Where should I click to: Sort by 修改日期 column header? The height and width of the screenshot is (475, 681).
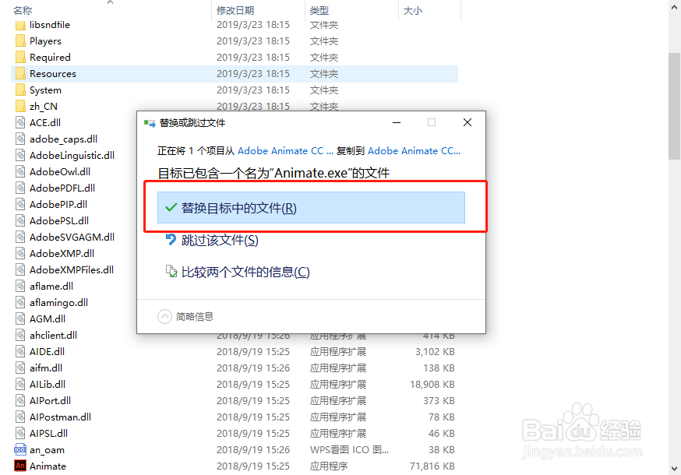tap(235, 10)
